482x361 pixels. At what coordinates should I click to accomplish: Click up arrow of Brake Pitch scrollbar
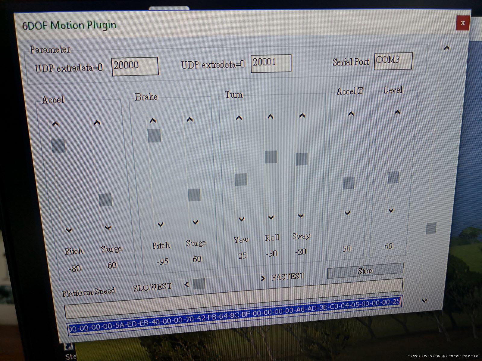153,121
